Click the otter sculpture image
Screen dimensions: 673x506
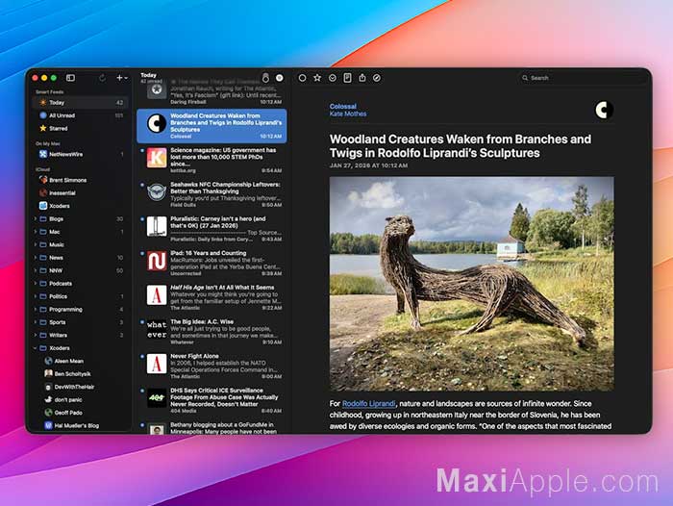click(472, 284)
